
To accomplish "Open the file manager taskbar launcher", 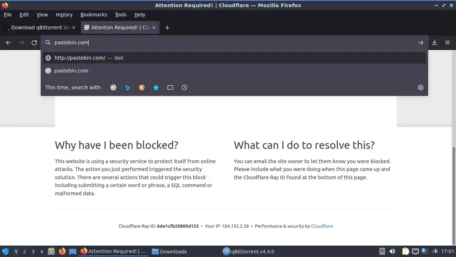I will click(x=51, y=251).
